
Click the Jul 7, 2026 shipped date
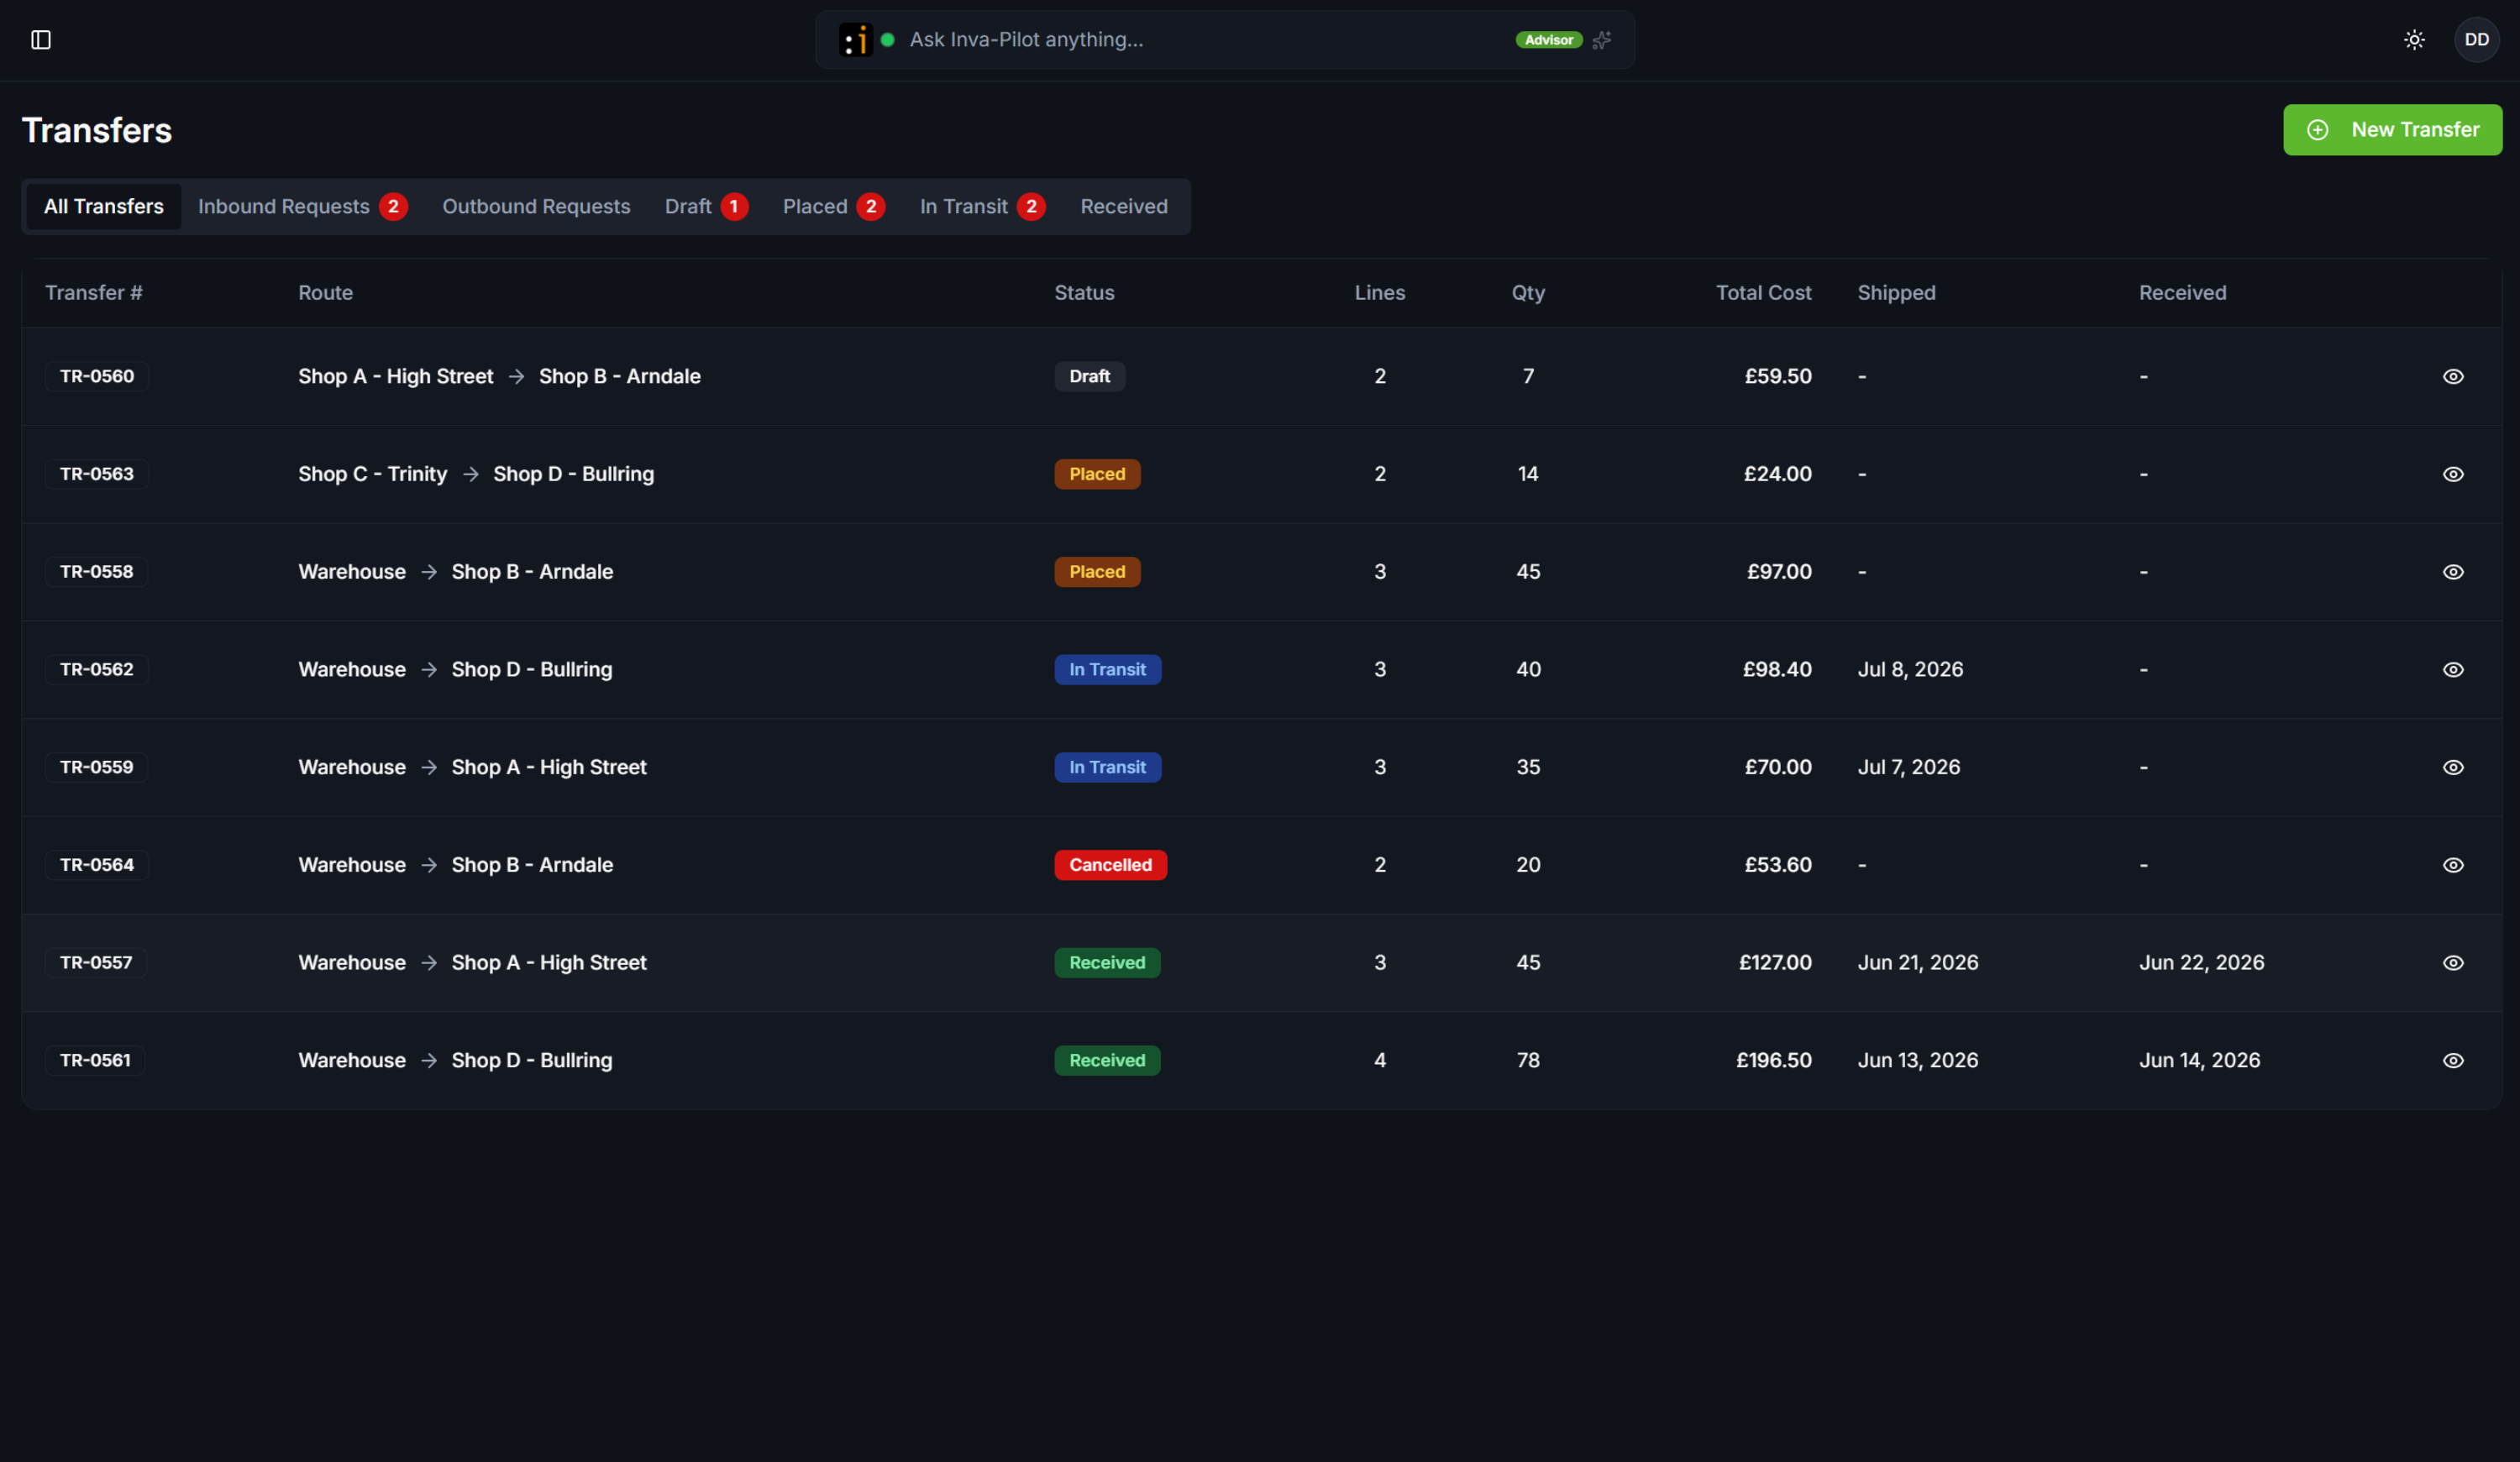[x=1908, y=767]
